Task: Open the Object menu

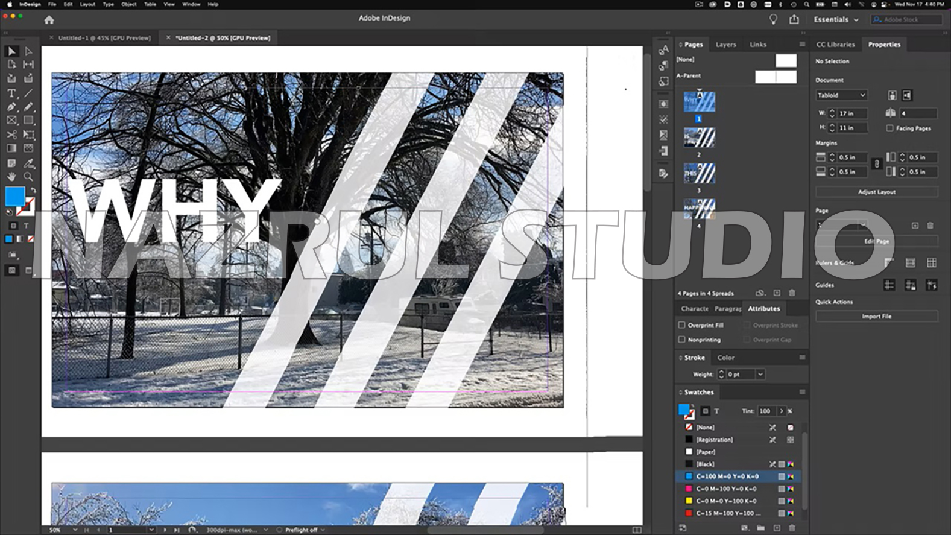Action: point(129,4)
